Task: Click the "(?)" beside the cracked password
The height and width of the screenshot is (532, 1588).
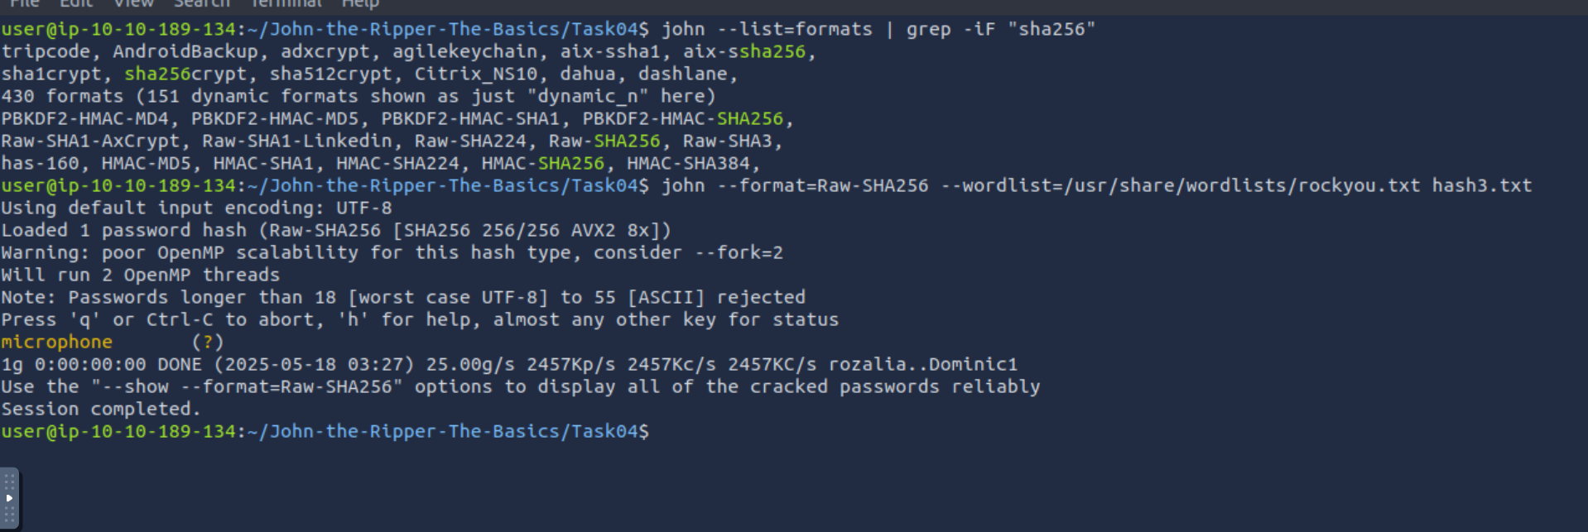Action: 208,342
